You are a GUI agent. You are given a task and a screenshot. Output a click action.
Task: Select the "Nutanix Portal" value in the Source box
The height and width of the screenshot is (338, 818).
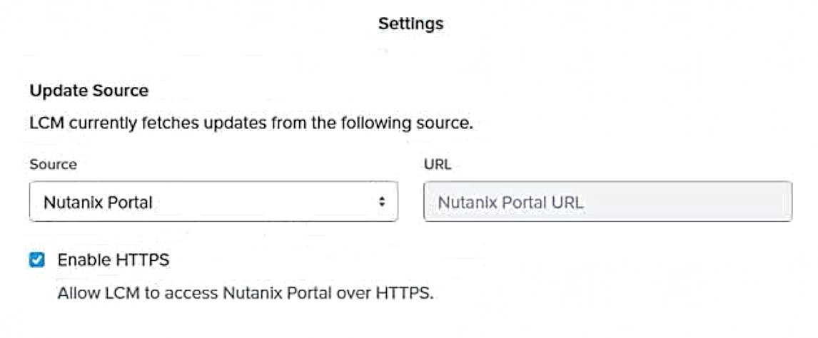[99, 203]
